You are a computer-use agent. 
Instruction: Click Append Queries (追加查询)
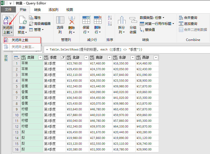pyautogui.click(x=188, y=24)
